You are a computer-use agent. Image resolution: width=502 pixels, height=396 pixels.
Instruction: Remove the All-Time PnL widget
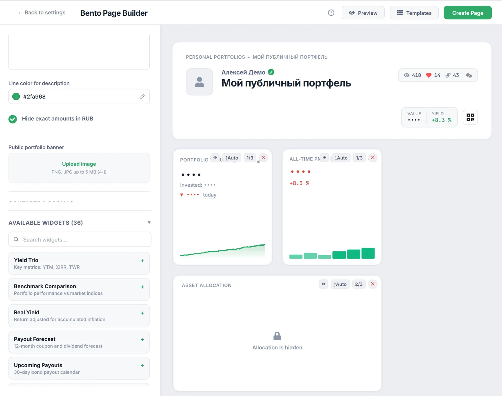point(373,158)
